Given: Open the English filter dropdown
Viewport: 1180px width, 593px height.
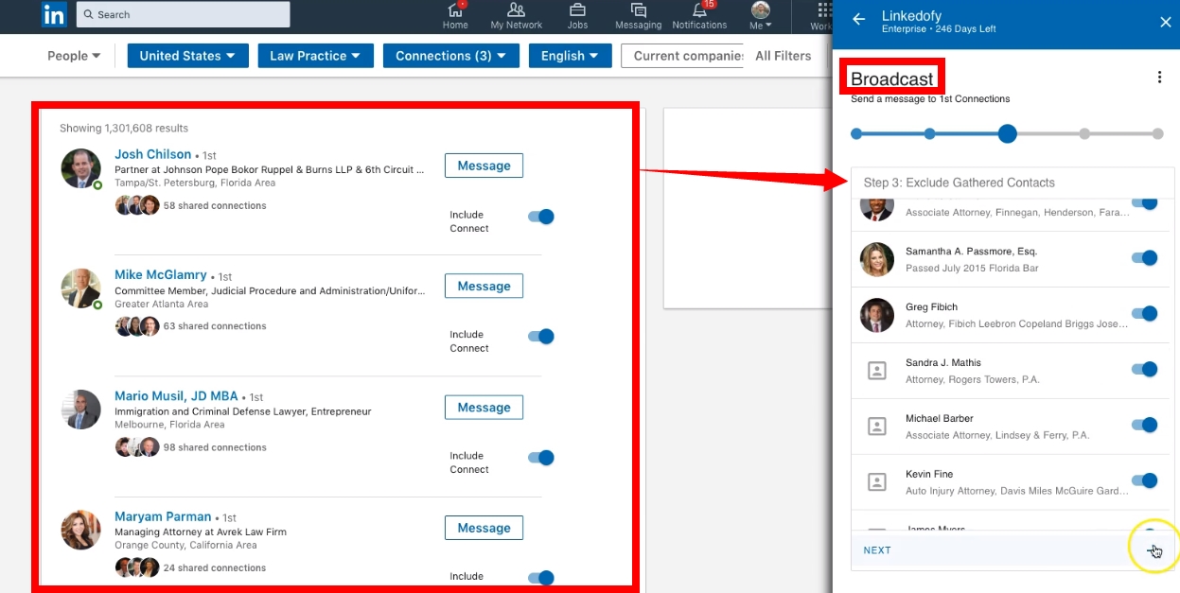Looking at the screenshot, I should point(570,56).
